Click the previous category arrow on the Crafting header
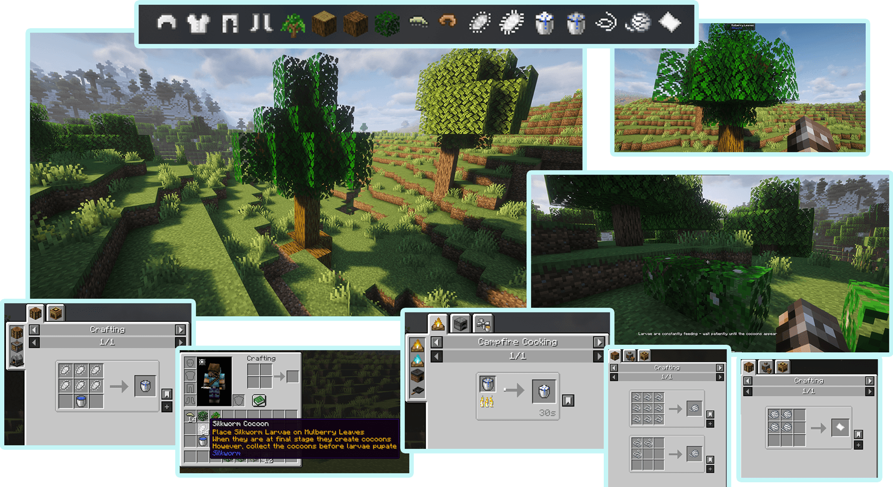Image resolution: width=893 pixels, height=487 pixels. (33, 329)
